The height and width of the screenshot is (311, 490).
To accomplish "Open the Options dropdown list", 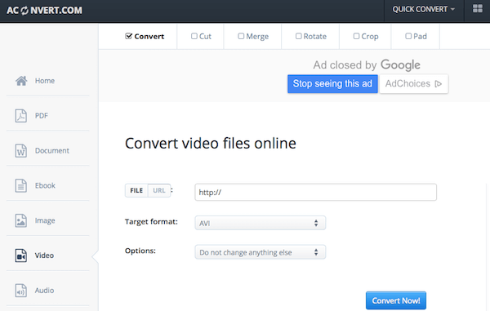I will 260,252.
